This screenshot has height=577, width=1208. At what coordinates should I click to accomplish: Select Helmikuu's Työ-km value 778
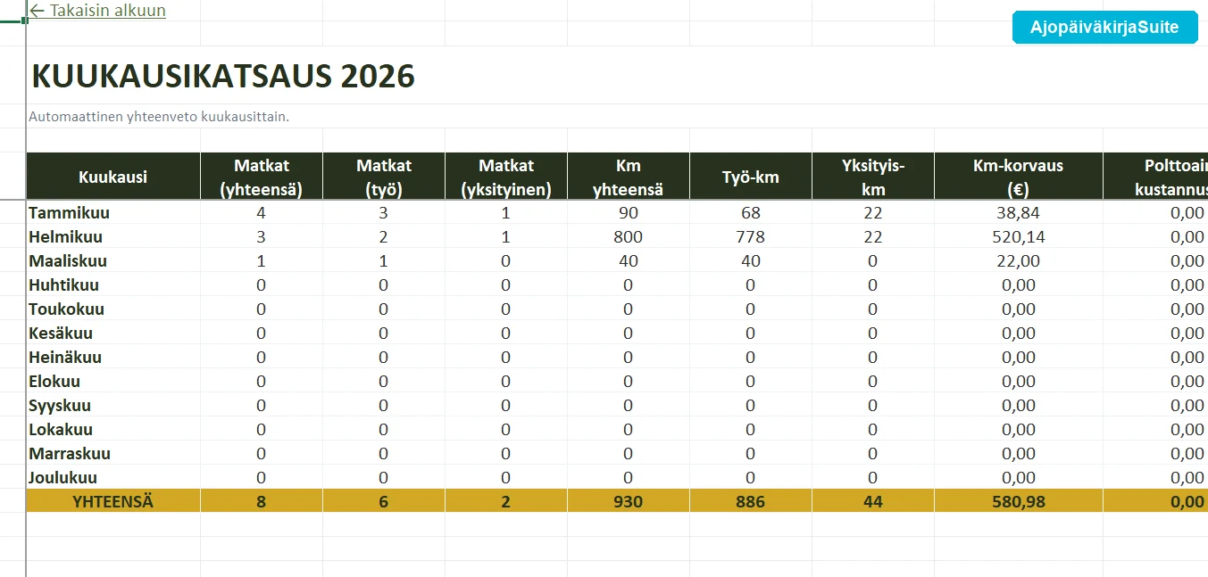point(751,237)
